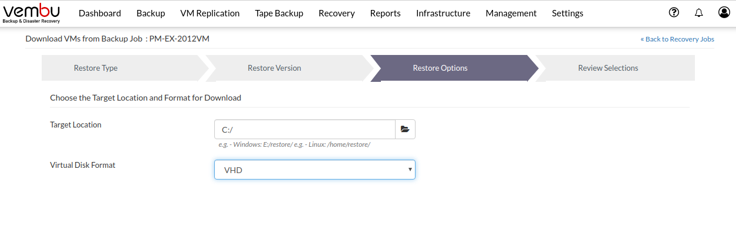The height and width of the screenshot is (238, 736).
Task: Go to the Dashboard
Action: 100,13
